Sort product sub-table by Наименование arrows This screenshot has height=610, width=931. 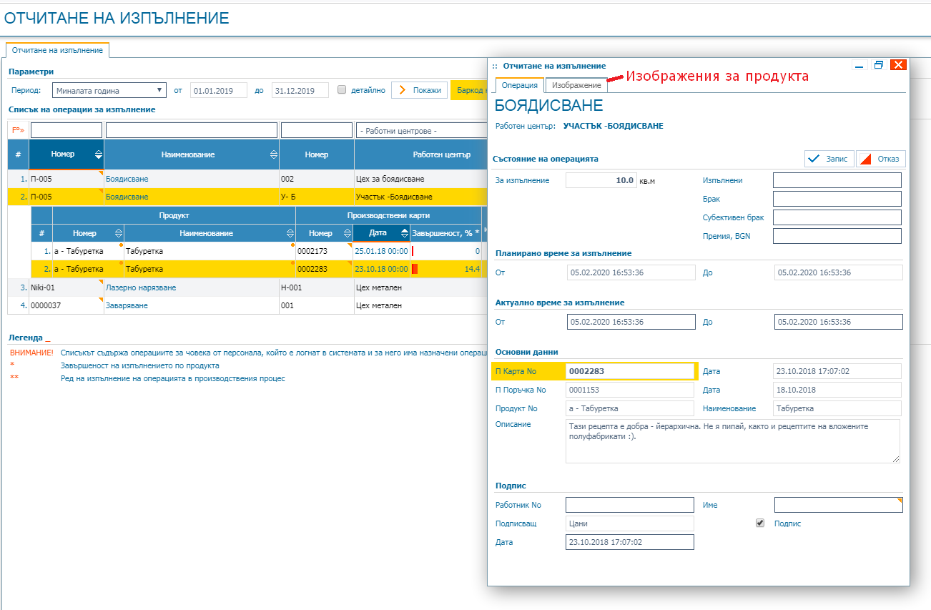(x=290, y=233)
